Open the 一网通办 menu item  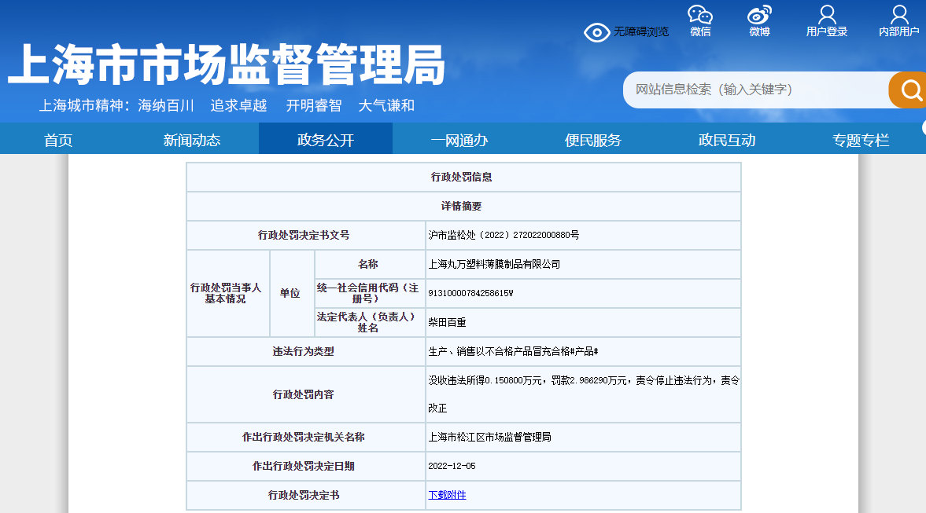[x=459, y=141]
